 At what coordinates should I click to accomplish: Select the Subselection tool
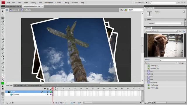[3, 15]
